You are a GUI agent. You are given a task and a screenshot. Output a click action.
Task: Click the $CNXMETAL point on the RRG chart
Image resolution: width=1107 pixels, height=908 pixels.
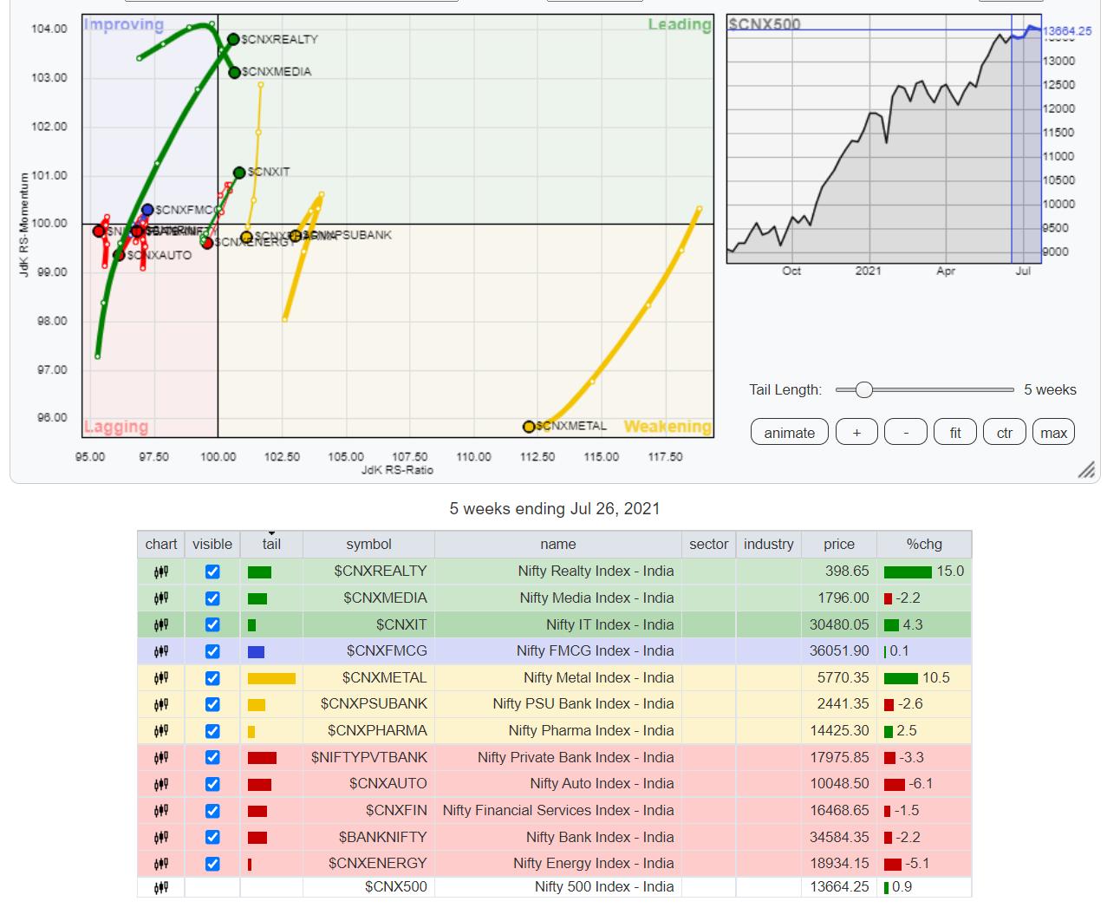(529, 427)
